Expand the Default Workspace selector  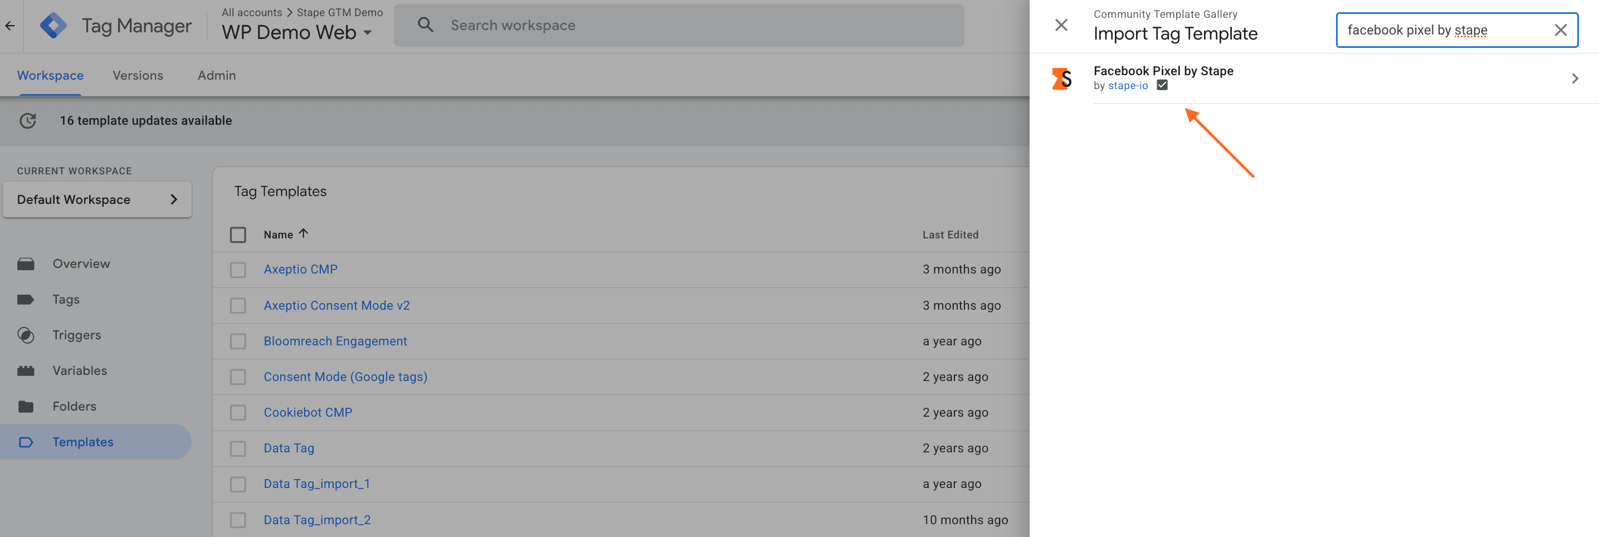tap(97, 199)
